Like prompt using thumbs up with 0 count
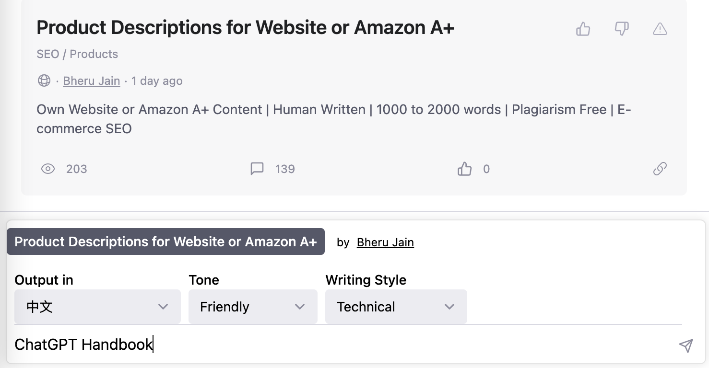The image size is (709, 368). [464, 169]
